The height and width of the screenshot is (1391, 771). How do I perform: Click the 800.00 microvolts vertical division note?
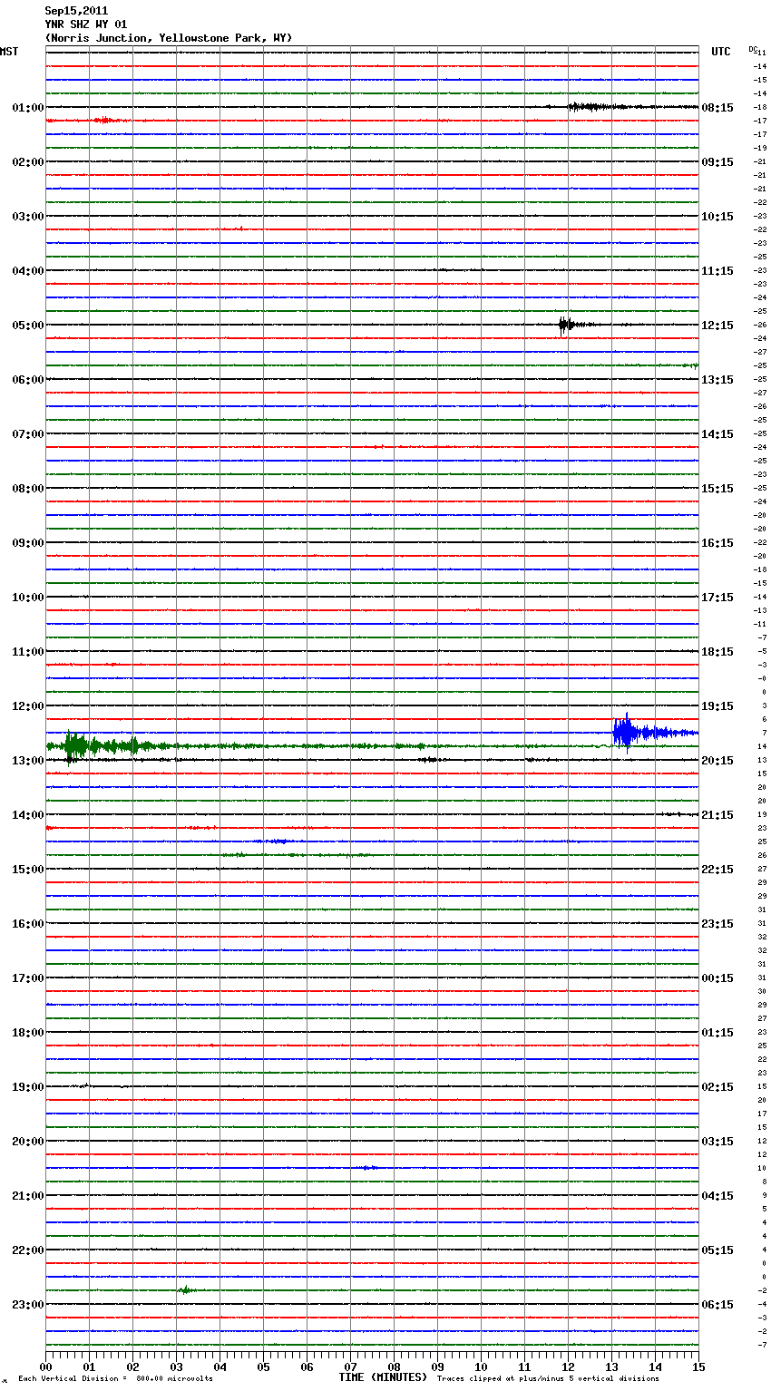point(115,1379)
